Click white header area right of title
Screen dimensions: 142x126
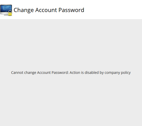113,10
